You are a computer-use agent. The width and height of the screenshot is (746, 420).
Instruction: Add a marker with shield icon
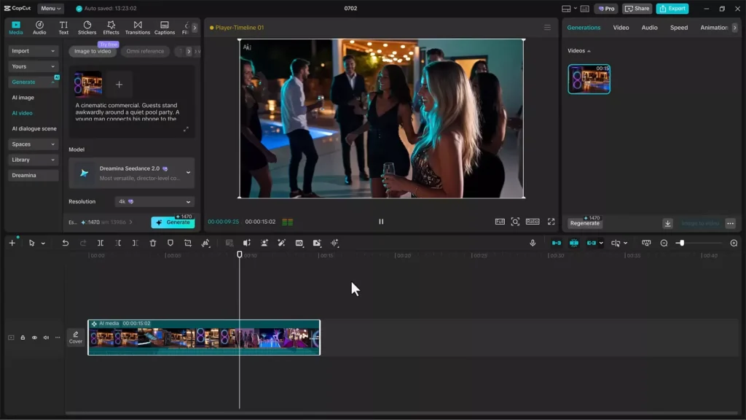[x=170, y=243]
